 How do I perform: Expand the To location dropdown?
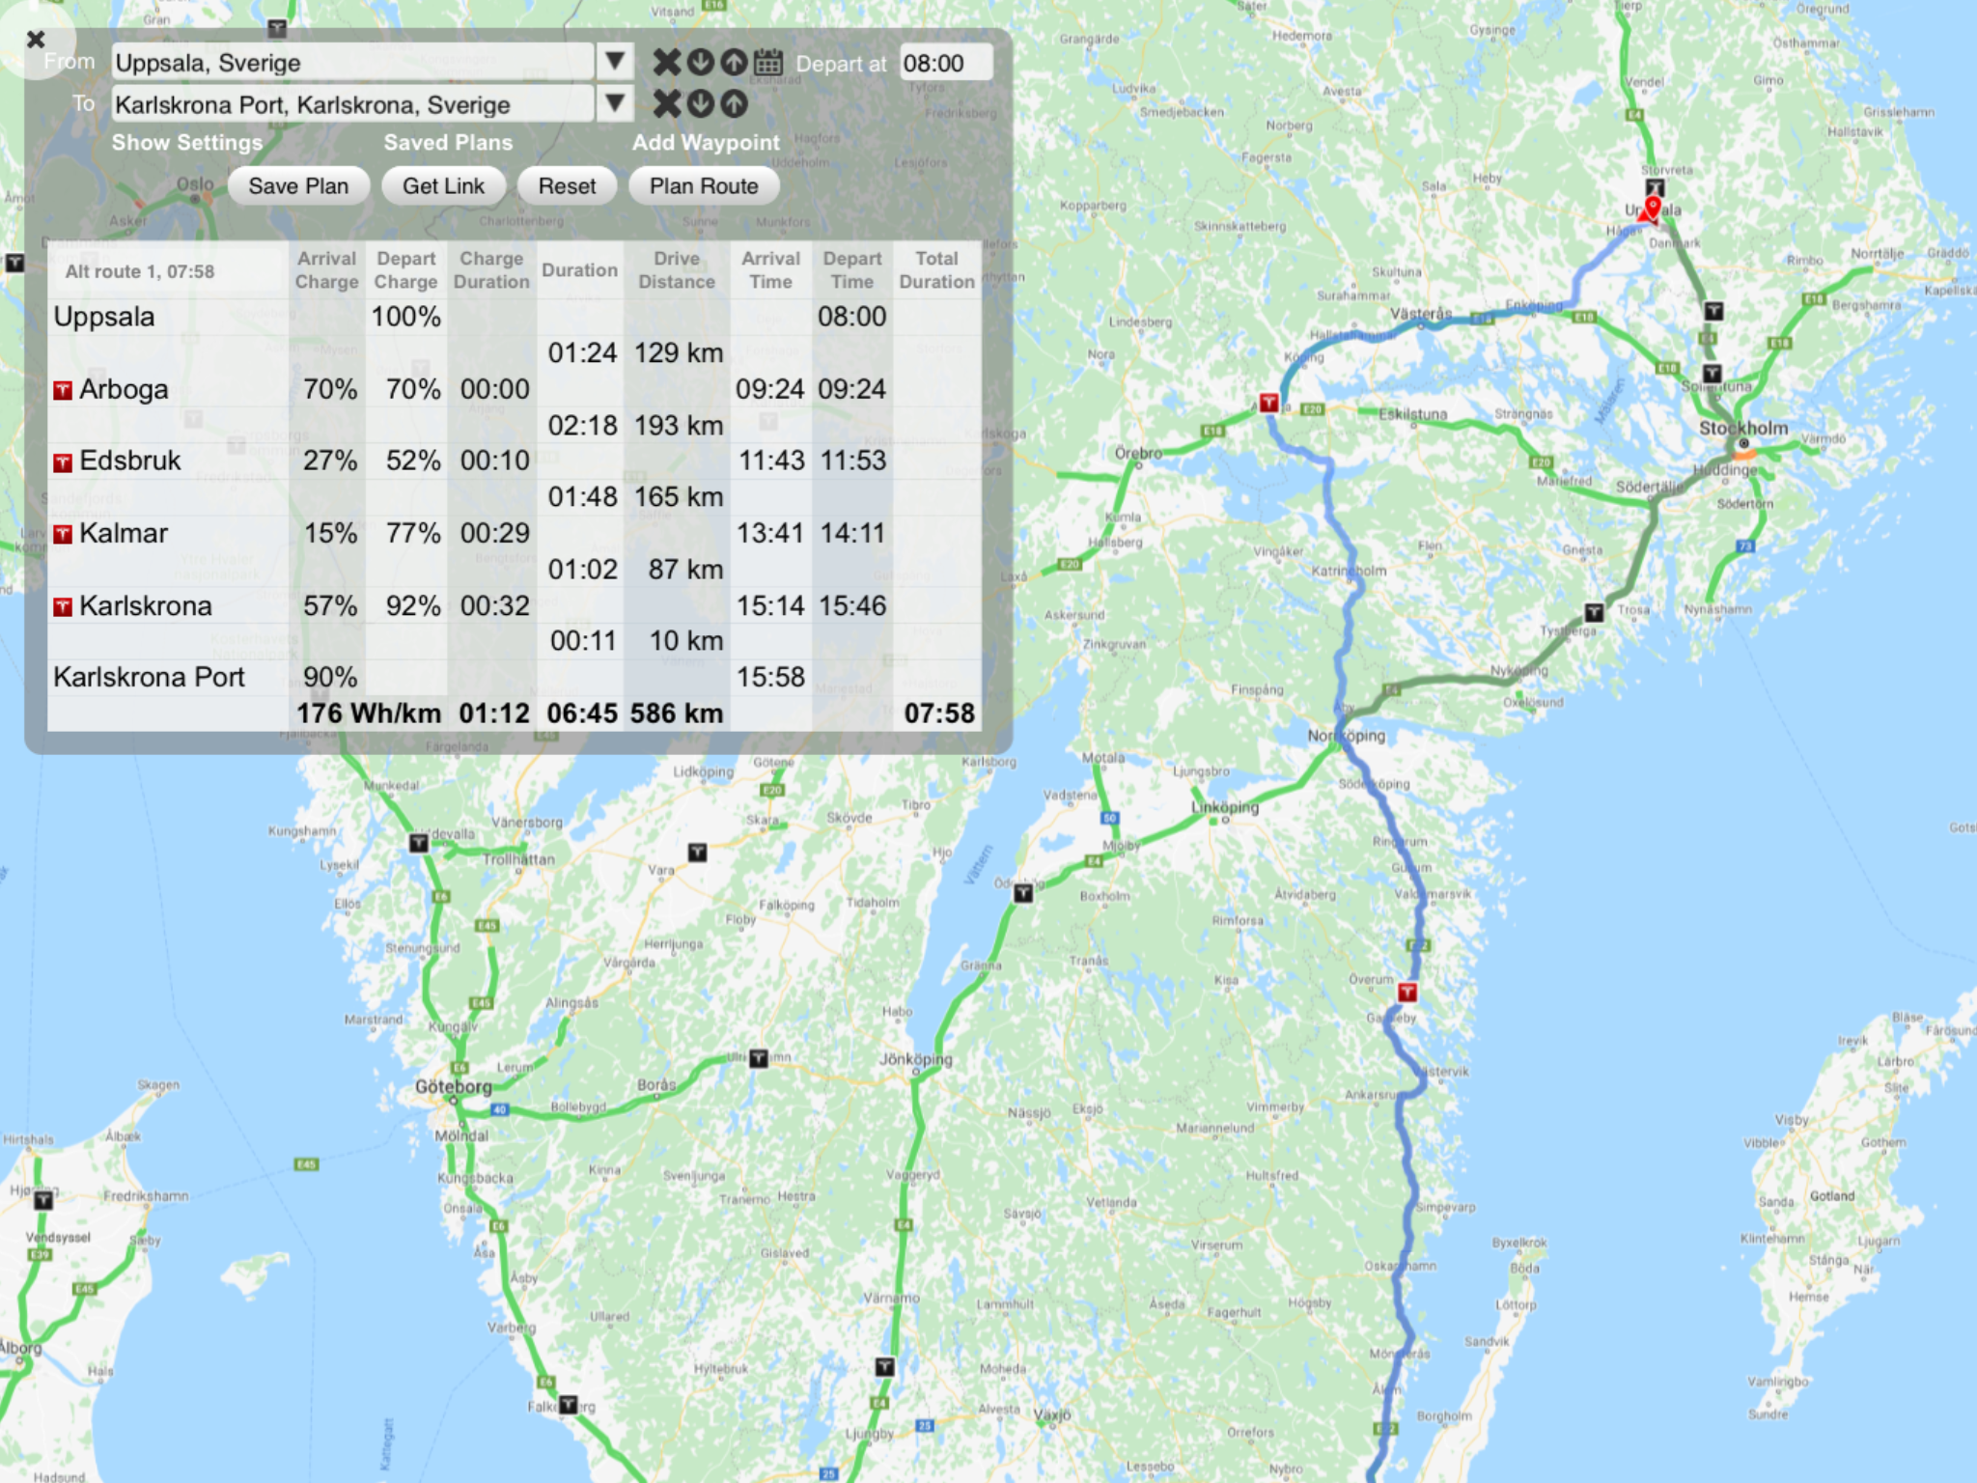tap(614, 103)
